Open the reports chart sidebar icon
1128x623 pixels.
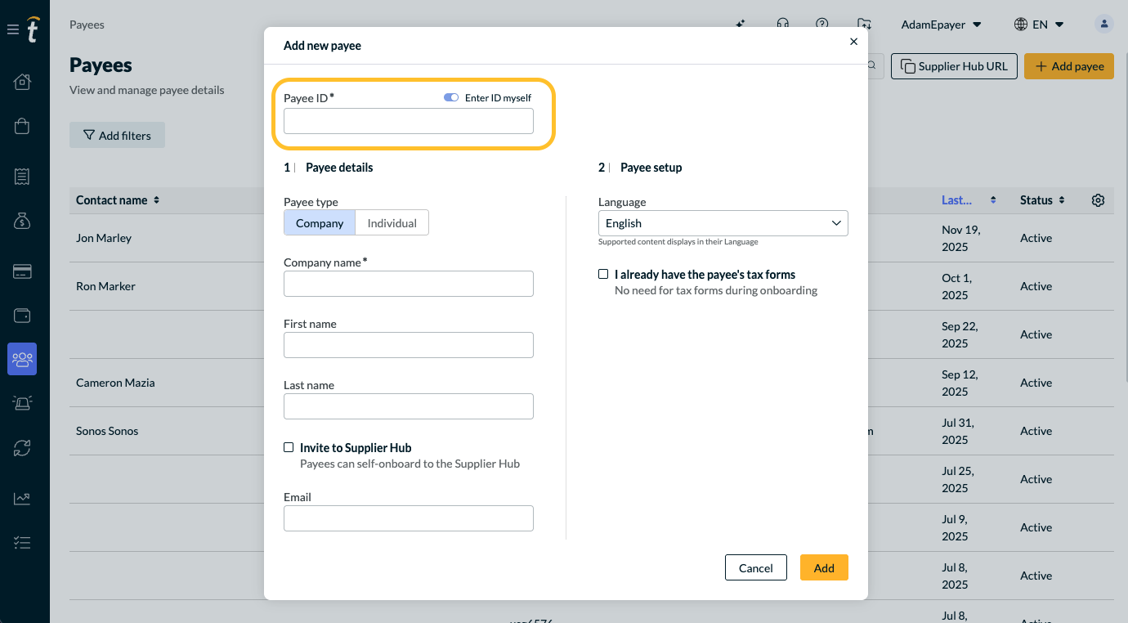(x=22, y=498)
